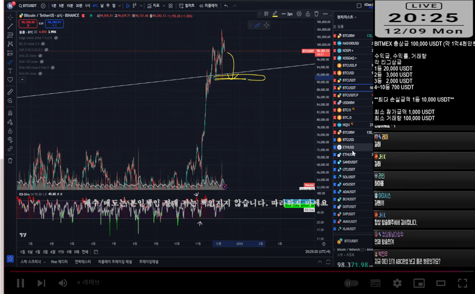Select the ruler measure tool
The width and height of the screenshot is (475, 294).
pos(10,92)
